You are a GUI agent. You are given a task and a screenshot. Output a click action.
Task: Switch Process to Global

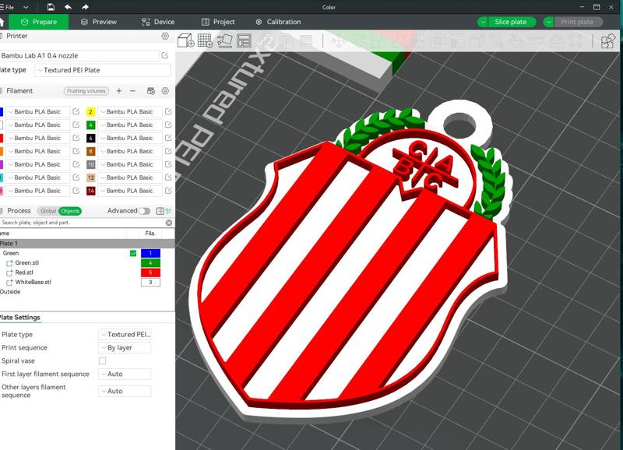pyautogui.click(x=48, y=211)
